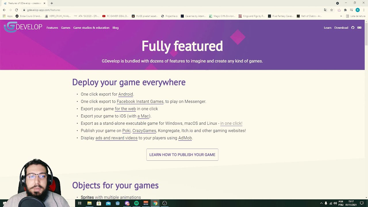Reload the page with the refresh icon
368x207 pixels.
pyautogui.click(x=16, y=10)
